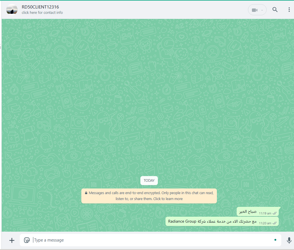Select the 'صباح الخير' message bubble
The height and width of the screenshot is (250, 294).
point(258,212)
